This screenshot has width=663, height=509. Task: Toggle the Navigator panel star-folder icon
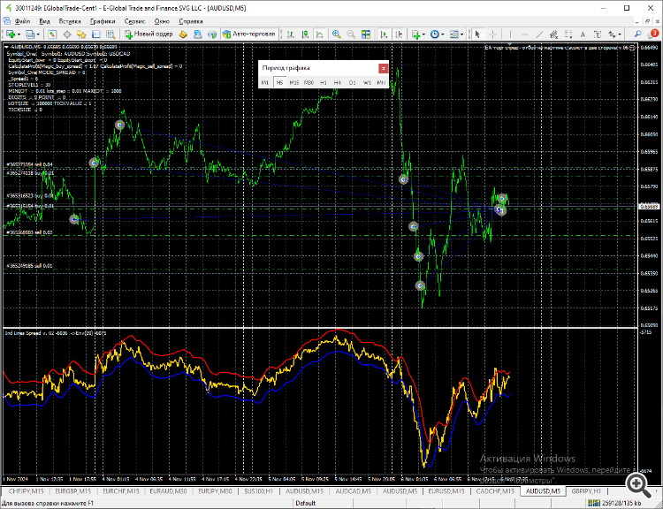click(x=81, y=34)
